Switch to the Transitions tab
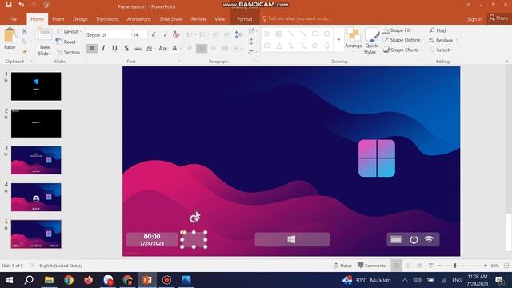The height and width of the screenshot is (288, 512). [107, 19]
